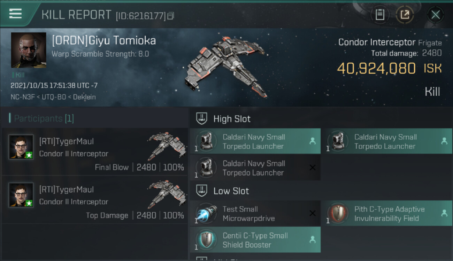
Task: Select Giyu Tomioka's character portrait
Action: [29, 50]
